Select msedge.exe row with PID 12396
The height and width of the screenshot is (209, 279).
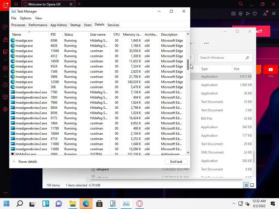pos(98,82)
